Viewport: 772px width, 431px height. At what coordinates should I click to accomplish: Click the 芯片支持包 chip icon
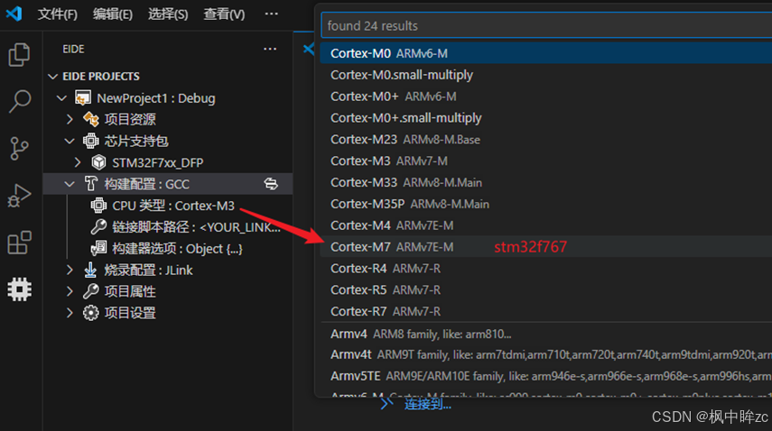[x=90, y=141]
